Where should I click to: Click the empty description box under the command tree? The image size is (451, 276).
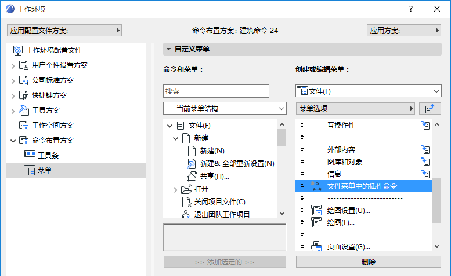pos(225,237)
